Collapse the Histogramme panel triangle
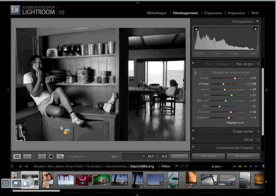 point(257,22)
